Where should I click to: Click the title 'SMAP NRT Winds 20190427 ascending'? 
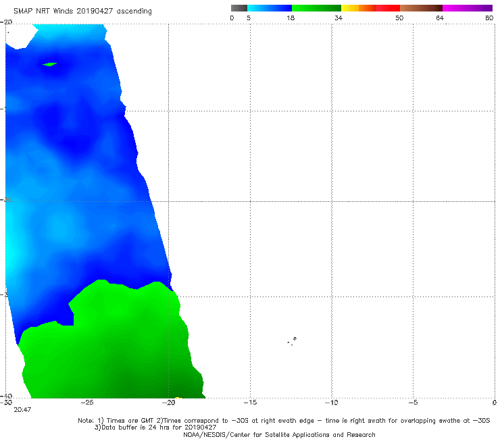tap(82, 11)
